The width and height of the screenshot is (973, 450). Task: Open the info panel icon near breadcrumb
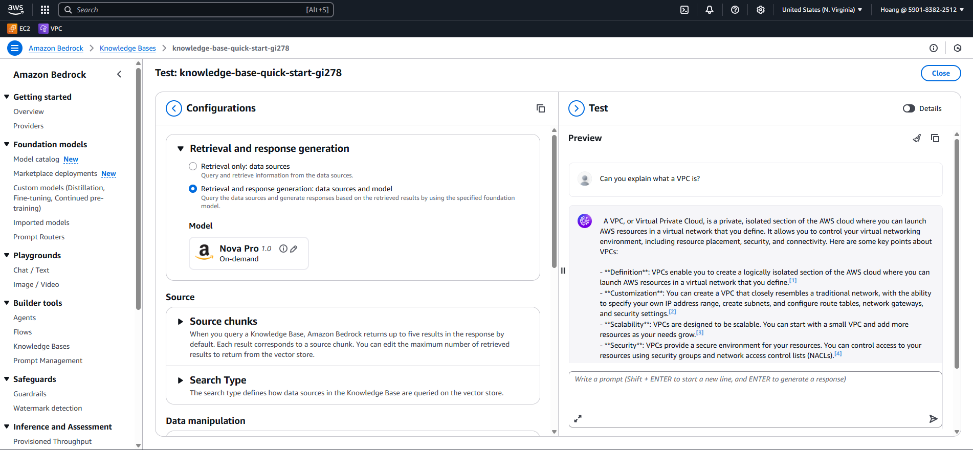coord(934,48)
